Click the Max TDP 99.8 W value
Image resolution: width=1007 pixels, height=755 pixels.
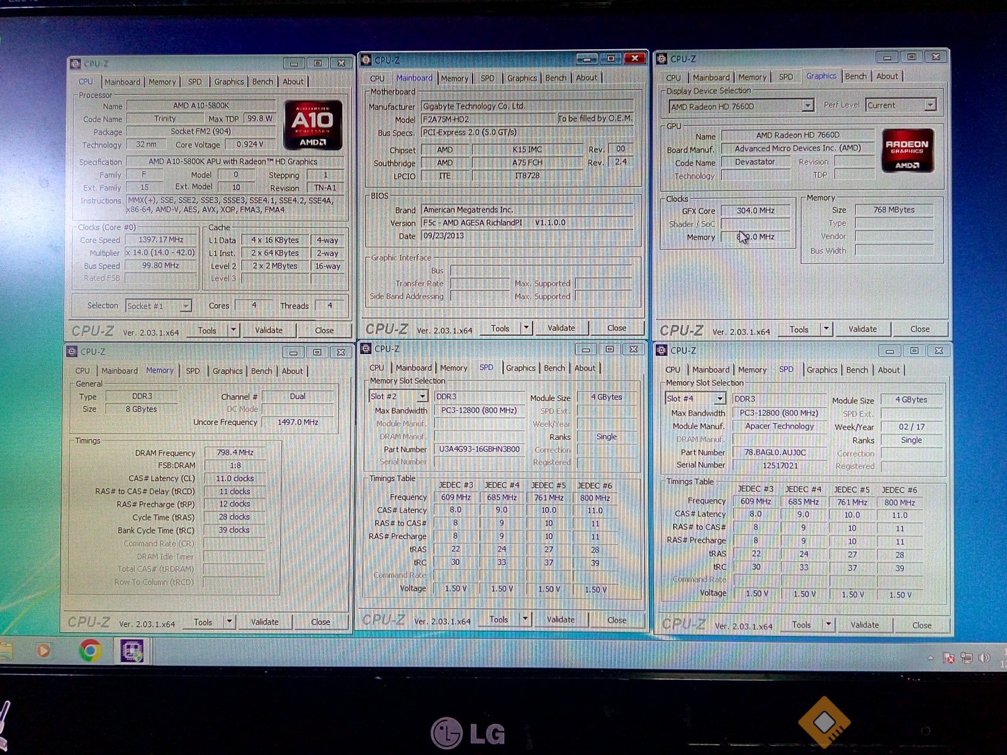pos(260,118)
